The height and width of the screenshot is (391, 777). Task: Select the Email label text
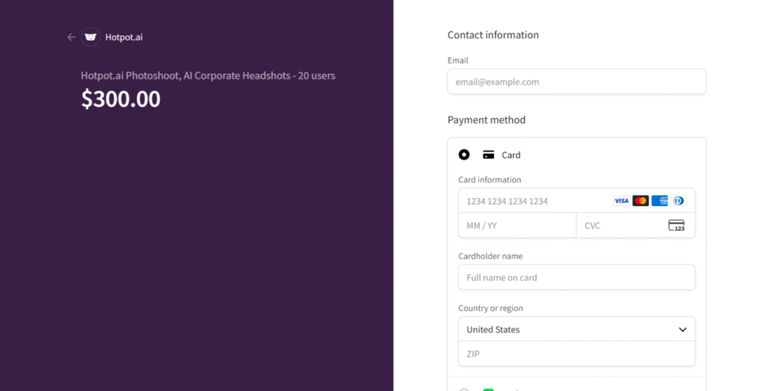[x=458, y=61]
